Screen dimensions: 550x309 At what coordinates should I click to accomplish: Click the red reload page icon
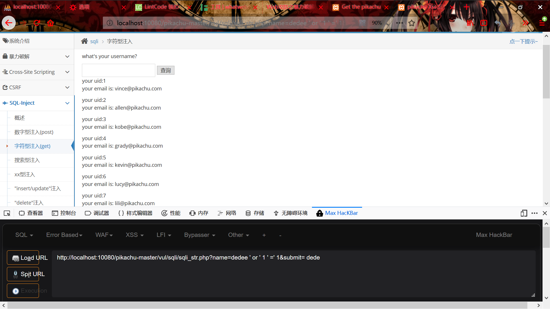coord(37,23)
